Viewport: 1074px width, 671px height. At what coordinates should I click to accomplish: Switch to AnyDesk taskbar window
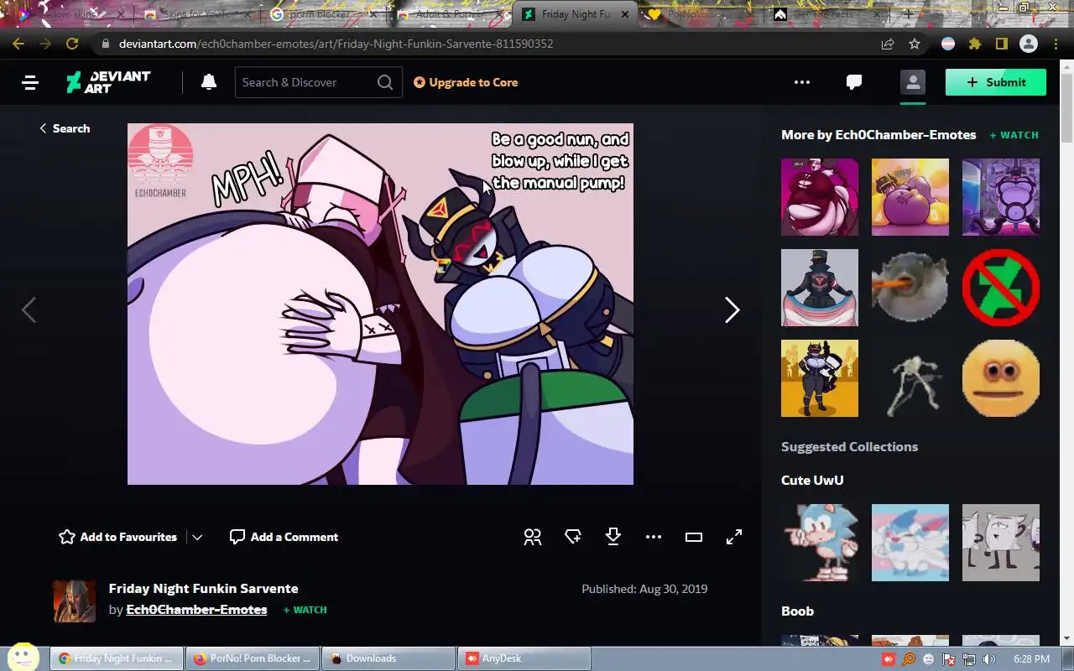point(524,658)
